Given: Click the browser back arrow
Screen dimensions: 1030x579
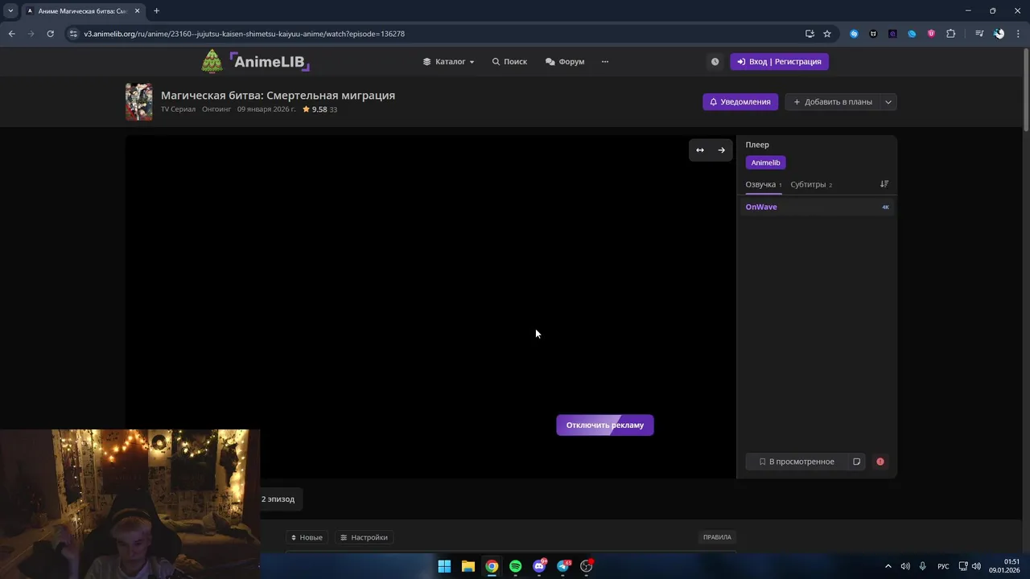Looking at the screenshot, I should [11, 34].
